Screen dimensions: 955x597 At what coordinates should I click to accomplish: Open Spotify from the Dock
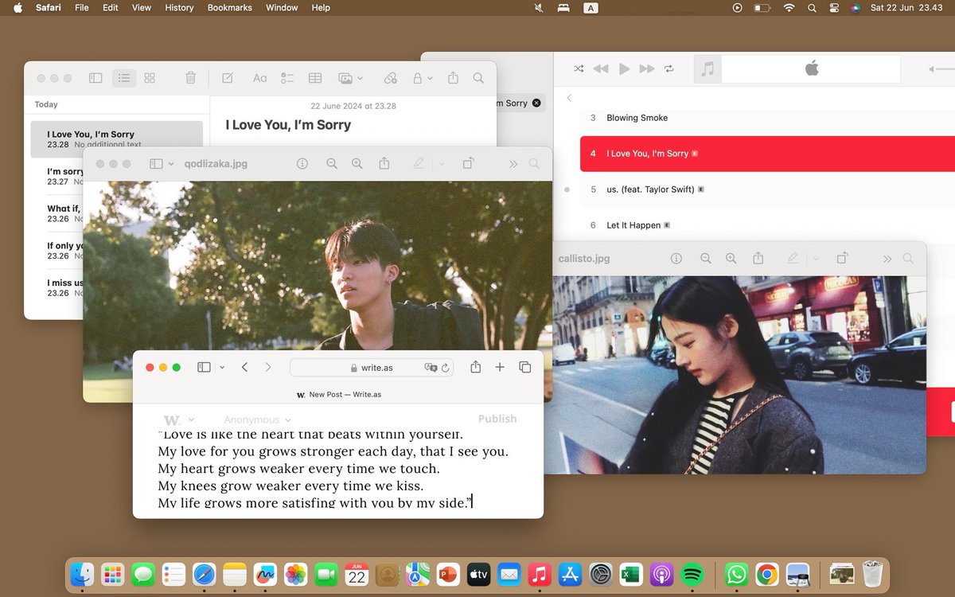click(692, 573)
